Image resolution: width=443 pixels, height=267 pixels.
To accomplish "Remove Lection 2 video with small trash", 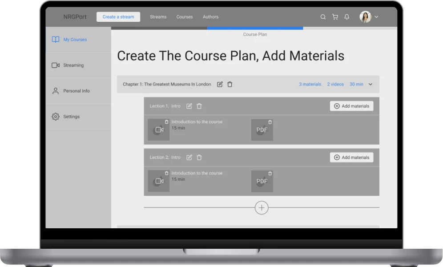I will click(167, 173).
